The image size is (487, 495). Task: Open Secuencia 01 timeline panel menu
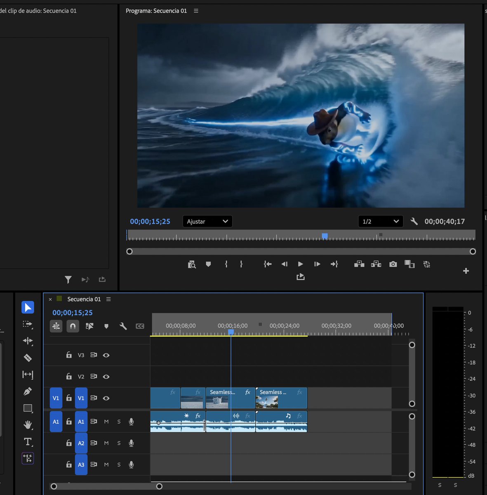coord(108,299)
